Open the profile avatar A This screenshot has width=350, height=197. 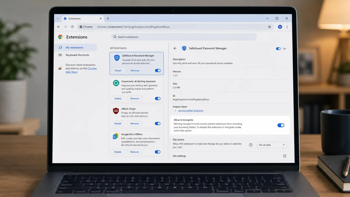click(280, 27)
